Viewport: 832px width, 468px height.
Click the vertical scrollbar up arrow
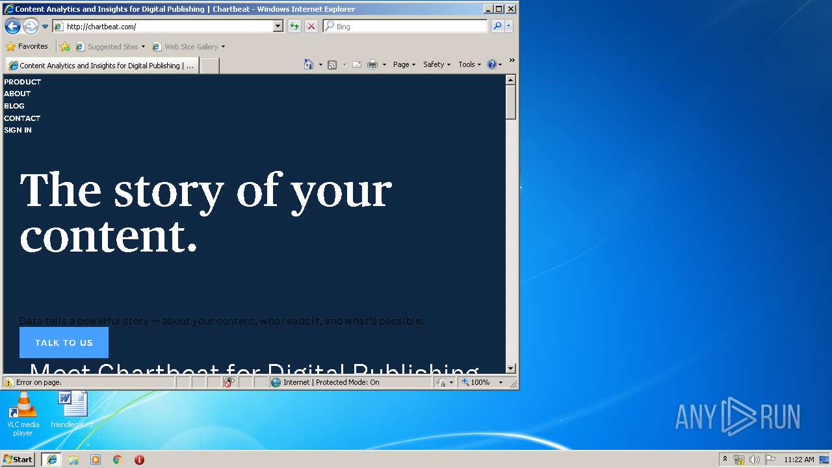pyautogui.click(x=510, y=80)
